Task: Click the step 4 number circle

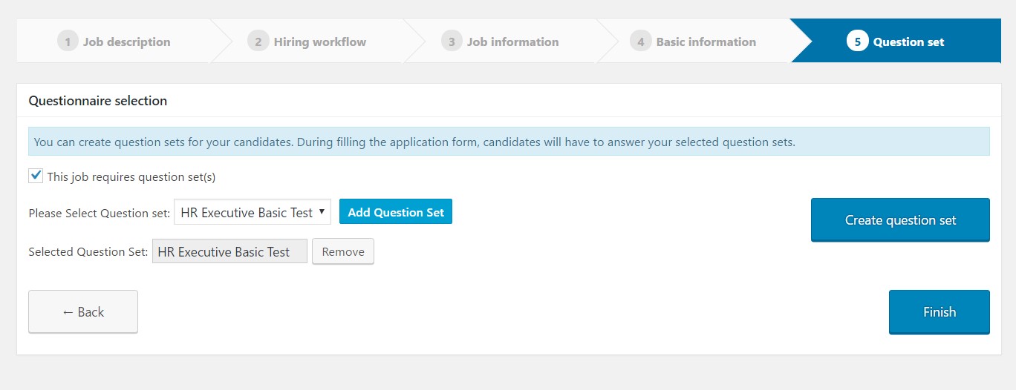Action: click(x=640, y=42)
